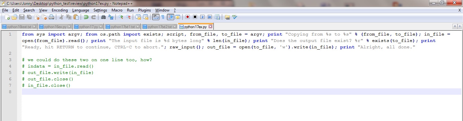Close the python16ex.py tab
This screenshot has width=463, height=121.
[69, 27]
